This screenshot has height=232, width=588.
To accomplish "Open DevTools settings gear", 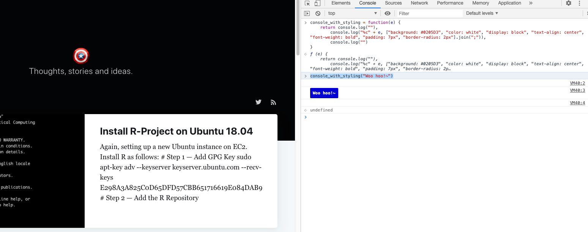I will point(569,3).
